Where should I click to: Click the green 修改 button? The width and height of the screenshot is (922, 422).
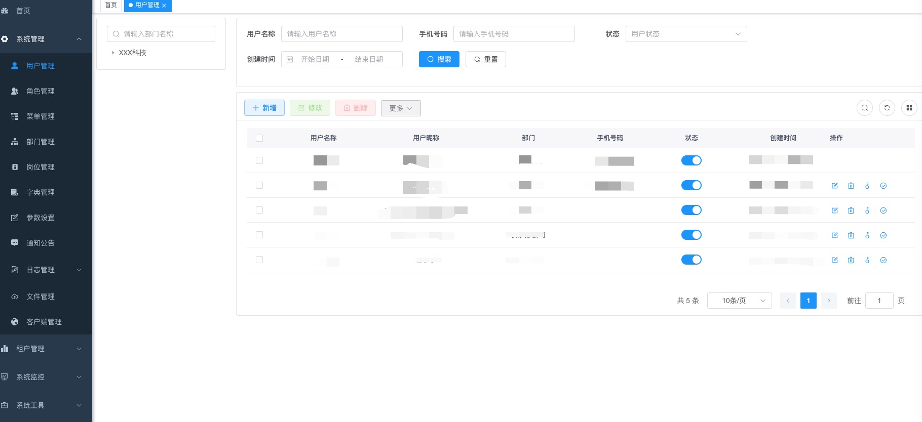pyautogui.click(x=310, y=108)
